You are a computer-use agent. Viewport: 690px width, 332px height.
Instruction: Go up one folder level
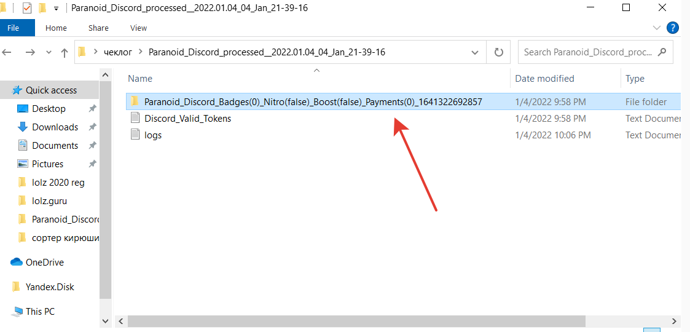(65, 52)
